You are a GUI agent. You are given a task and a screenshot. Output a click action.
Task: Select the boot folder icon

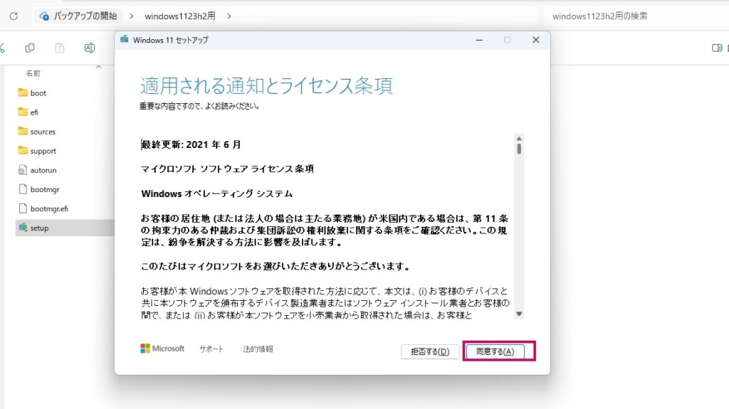click(x=23, y=92)
